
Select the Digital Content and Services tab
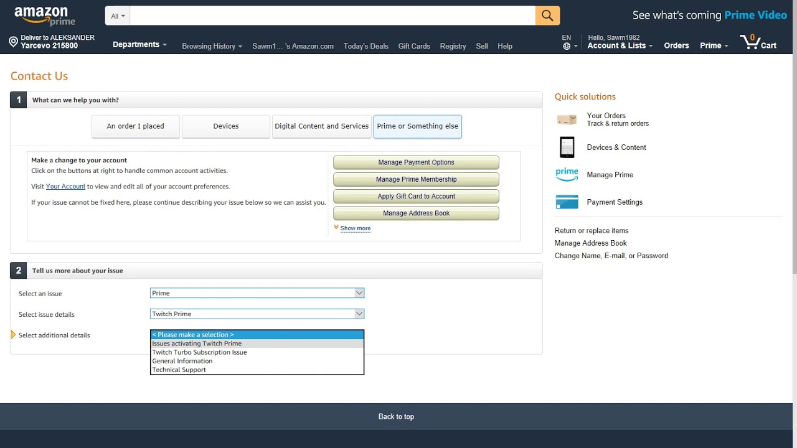click(322, 126)
